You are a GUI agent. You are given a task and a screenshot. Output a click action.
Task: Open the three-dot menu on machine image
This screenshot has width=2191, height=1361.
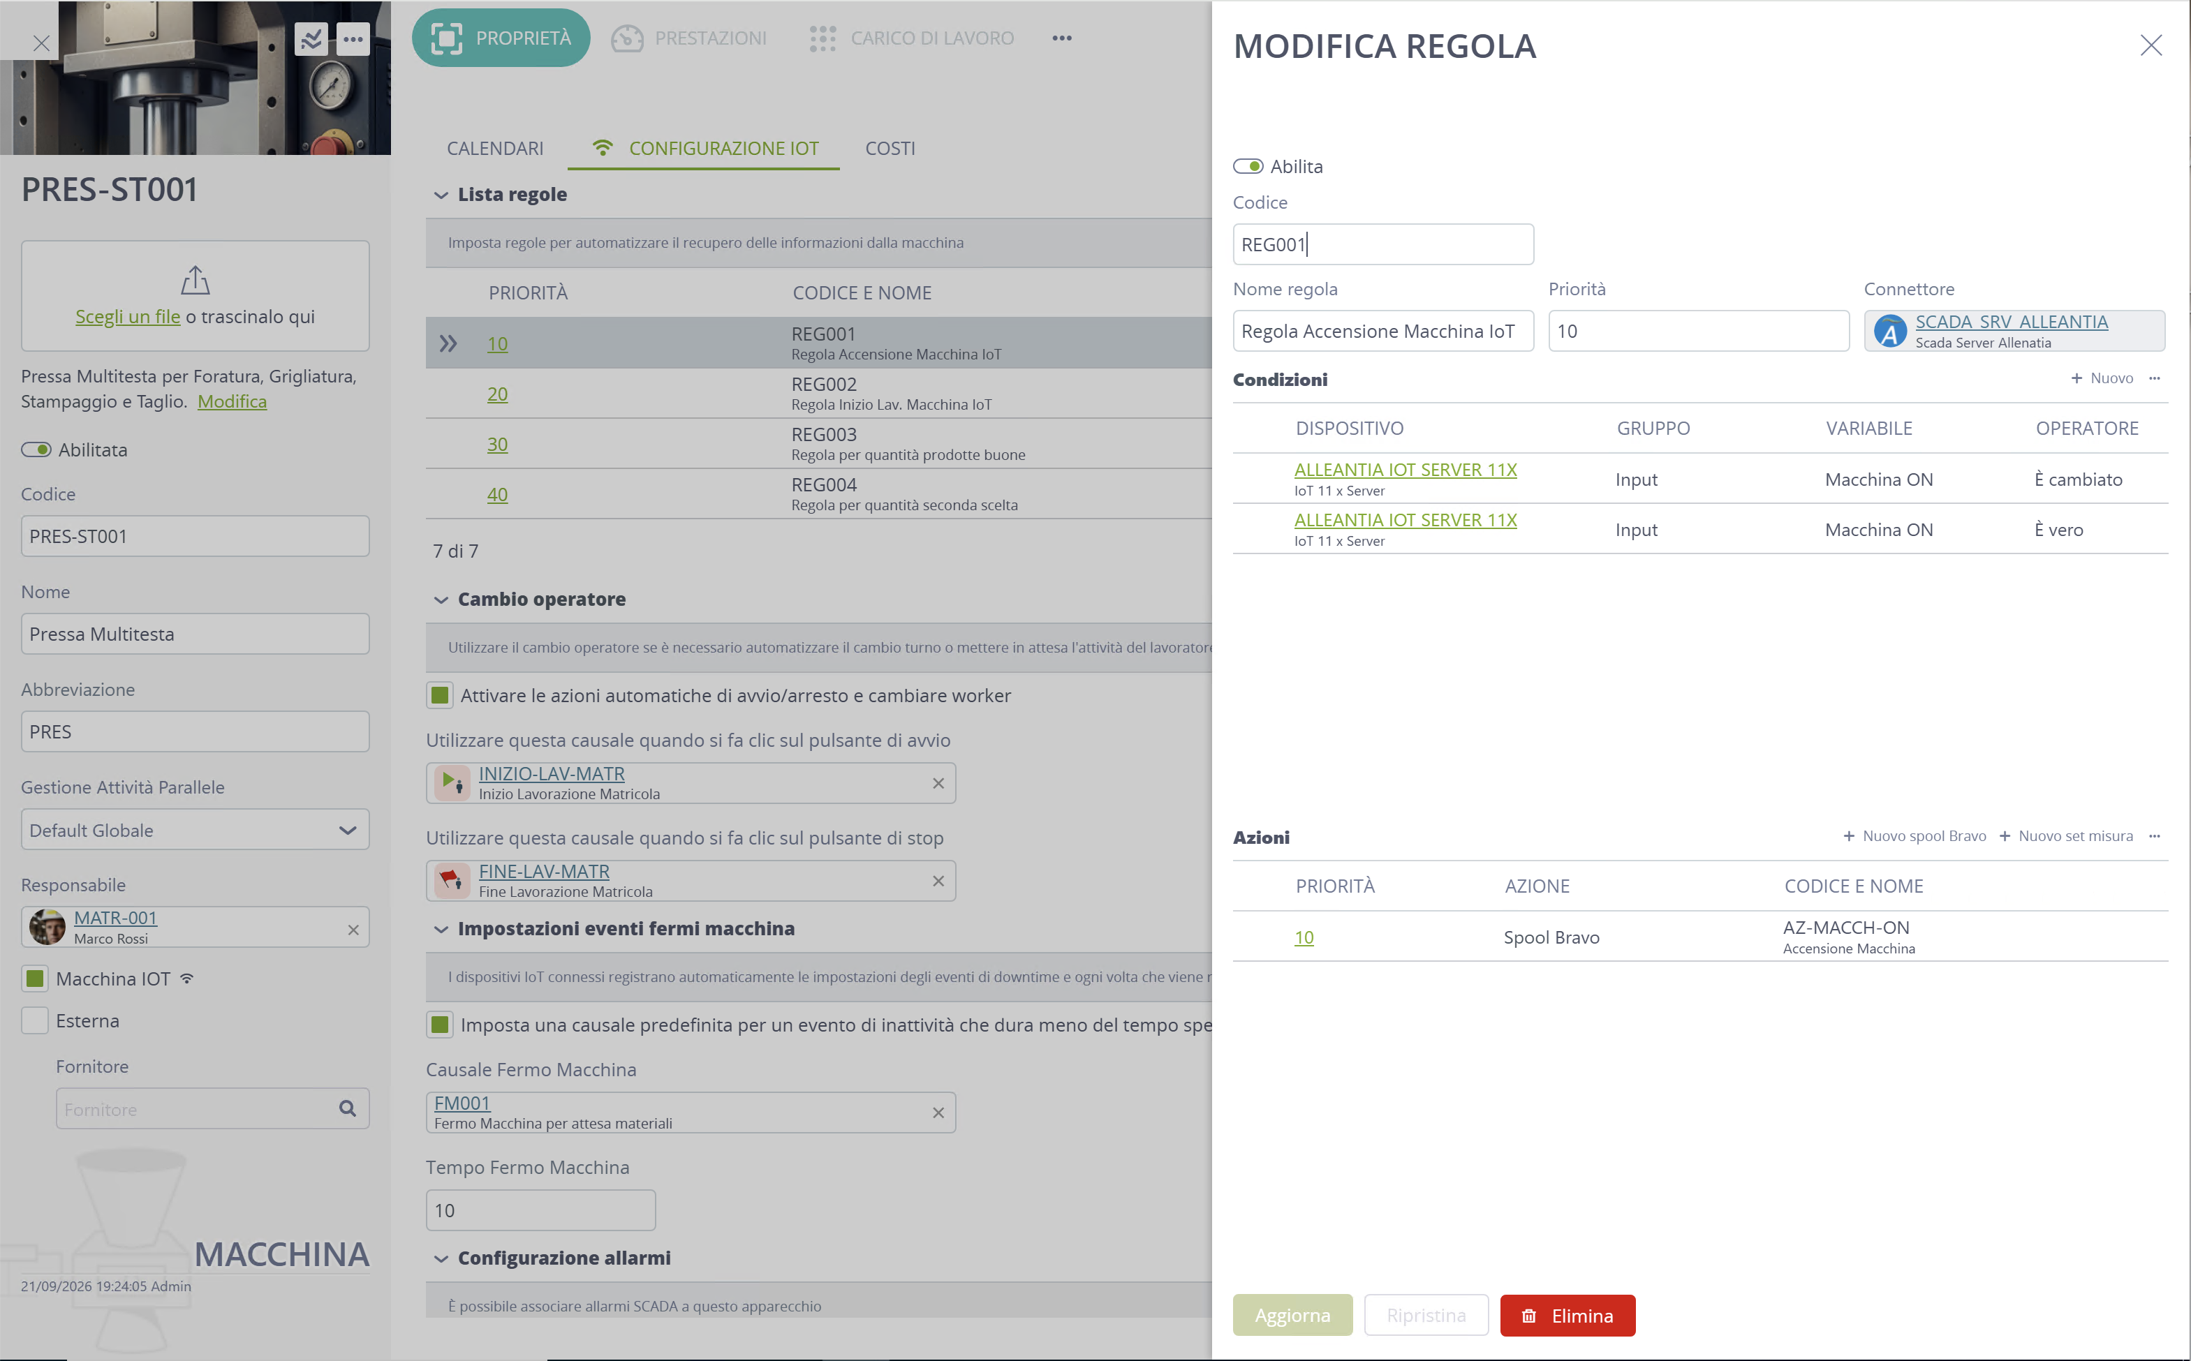(353, 38)
